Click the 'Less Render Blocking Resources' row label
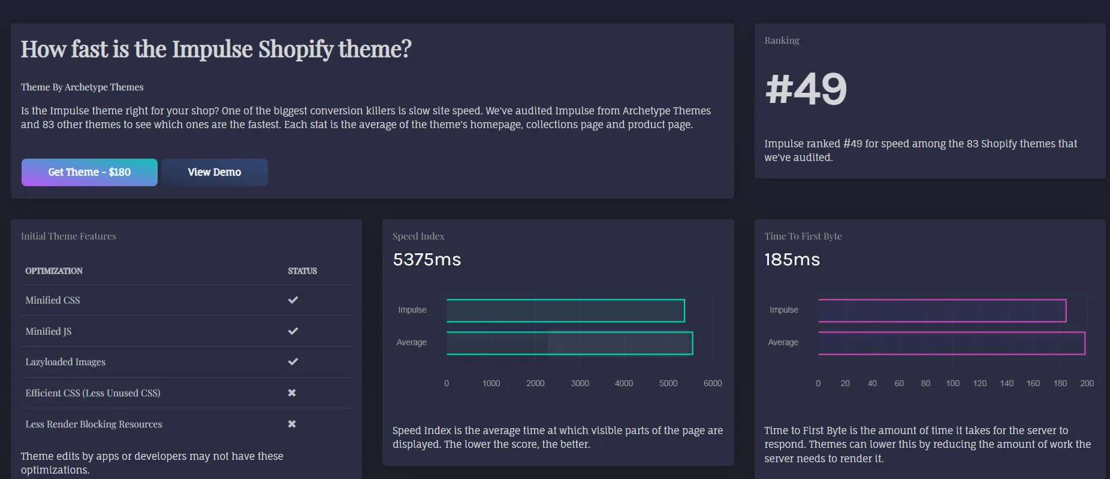The height and width of the screenshot is (479, 1110). click(x=94, y=425)
